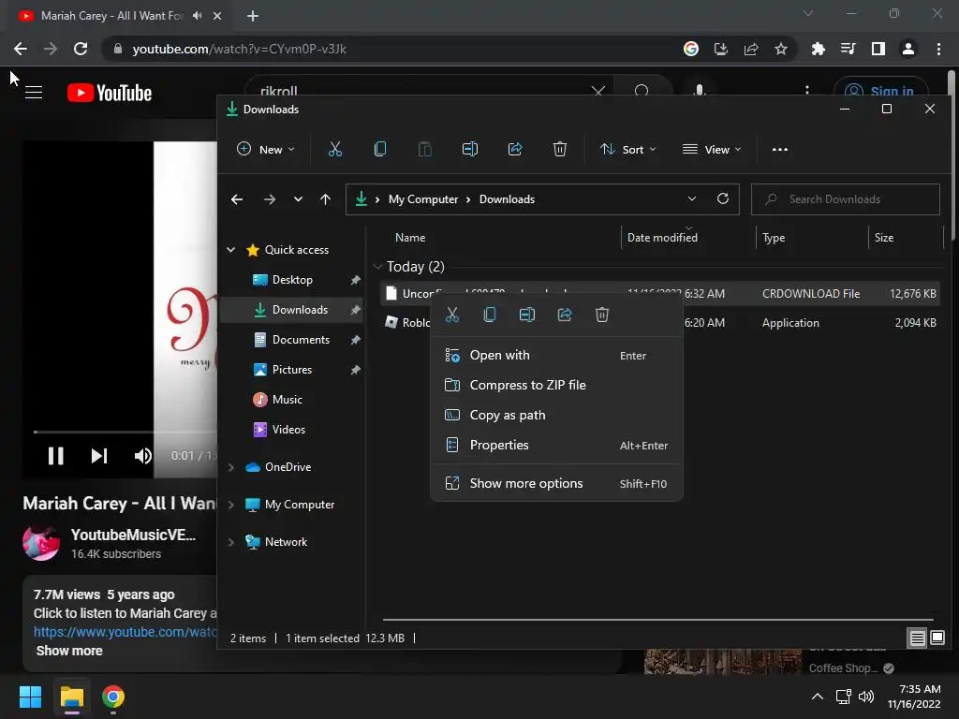Image resolution: width=959 pixels, height=719 pixels.
Task: Select Music in navigation pane
Action: coord(288,399)
